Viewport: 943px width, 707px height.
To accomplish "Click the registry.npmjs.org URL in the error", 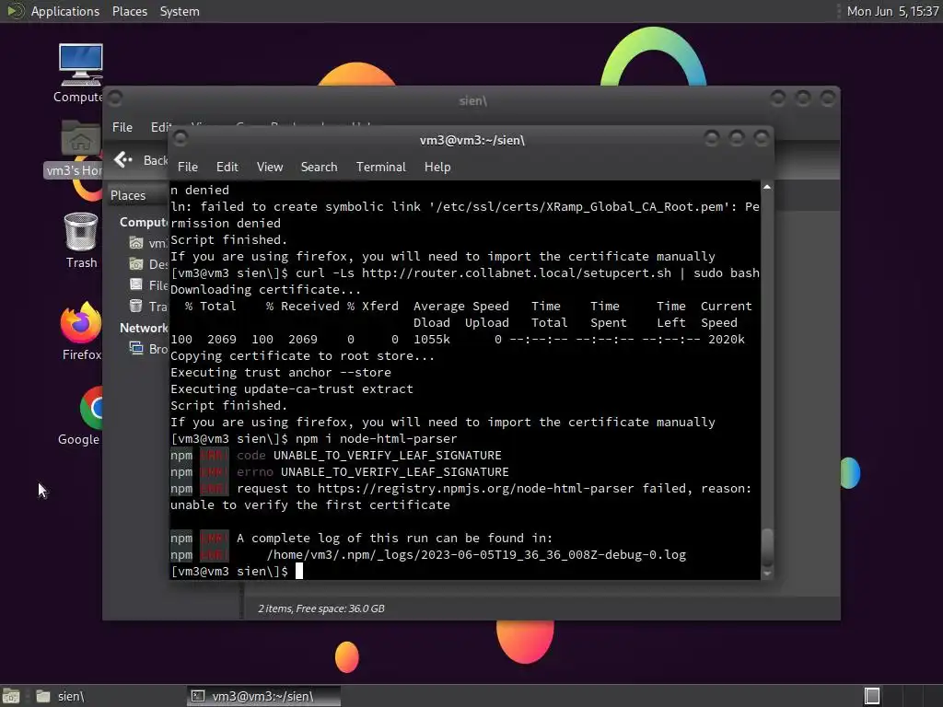I will click(x=476, y=489).
